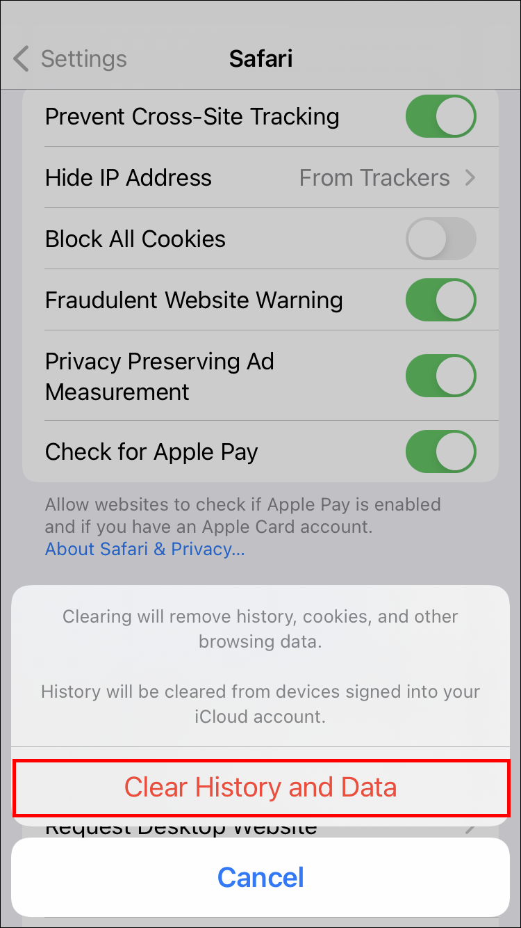Tap the Block All Cookies label

point(135,239)
